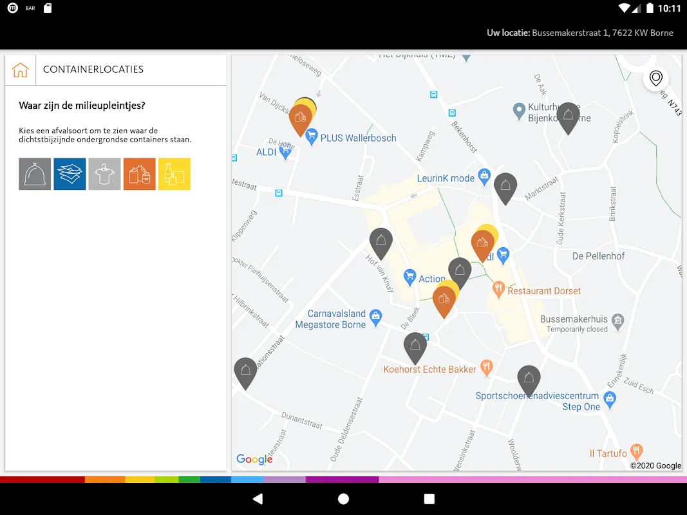The width and height of the screenshot is (687, 515).
Task: Select the light grey textile shirt filter
Action: click(x=104, y=174)
